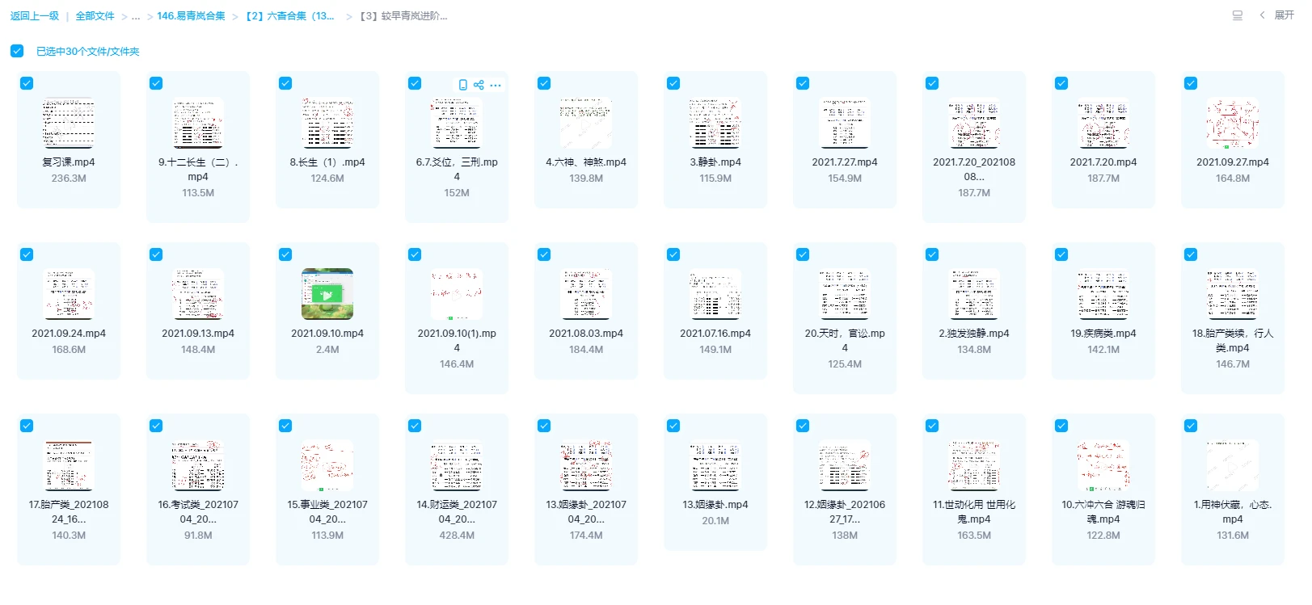Click the phone icon on 6.7爻位 file
The image size is (1312, 605).
tap(462, 85)
